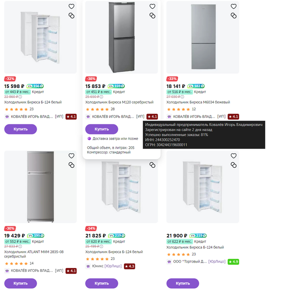Click compare icon on Бирюса M6034 card
Viewport: 296px width, 290px height.
click(233, 16)
